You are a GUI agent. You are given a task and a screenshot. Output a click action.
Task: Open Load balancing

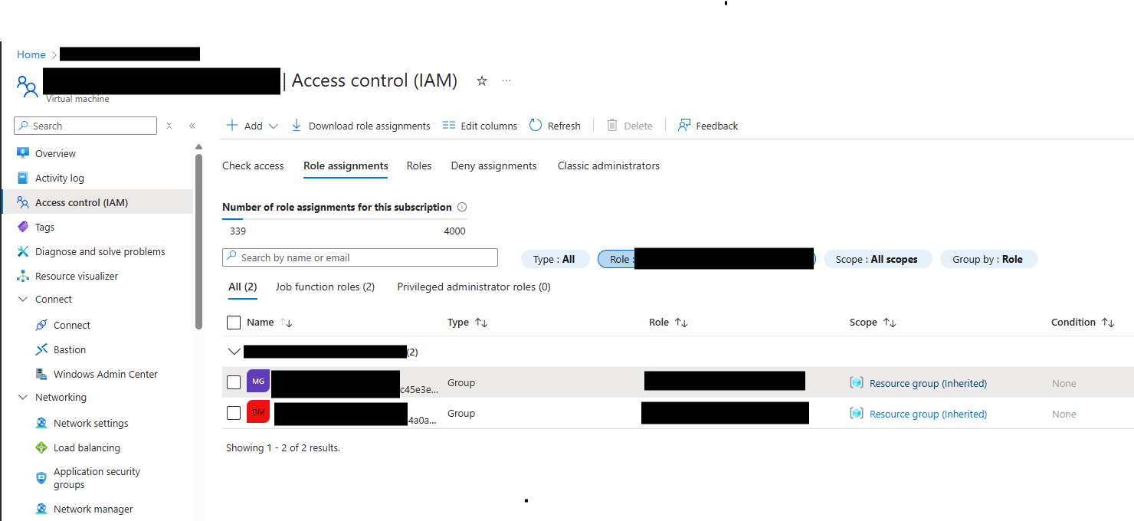(x=87, y=447)
